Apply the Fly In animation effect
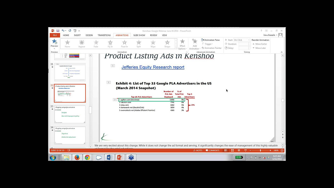Screen dimensions: 334x188 [110, 44]
